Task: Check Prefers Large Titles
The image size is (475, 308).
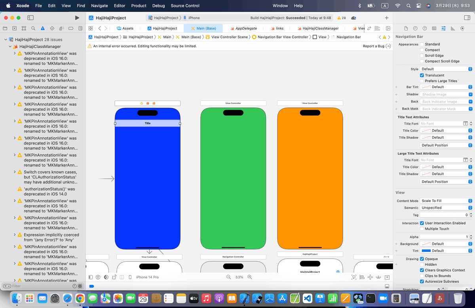Action: pyautogui.click(x=422, y=81)
